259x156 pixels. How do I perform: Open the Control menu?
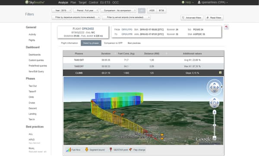tap(93, 2)
